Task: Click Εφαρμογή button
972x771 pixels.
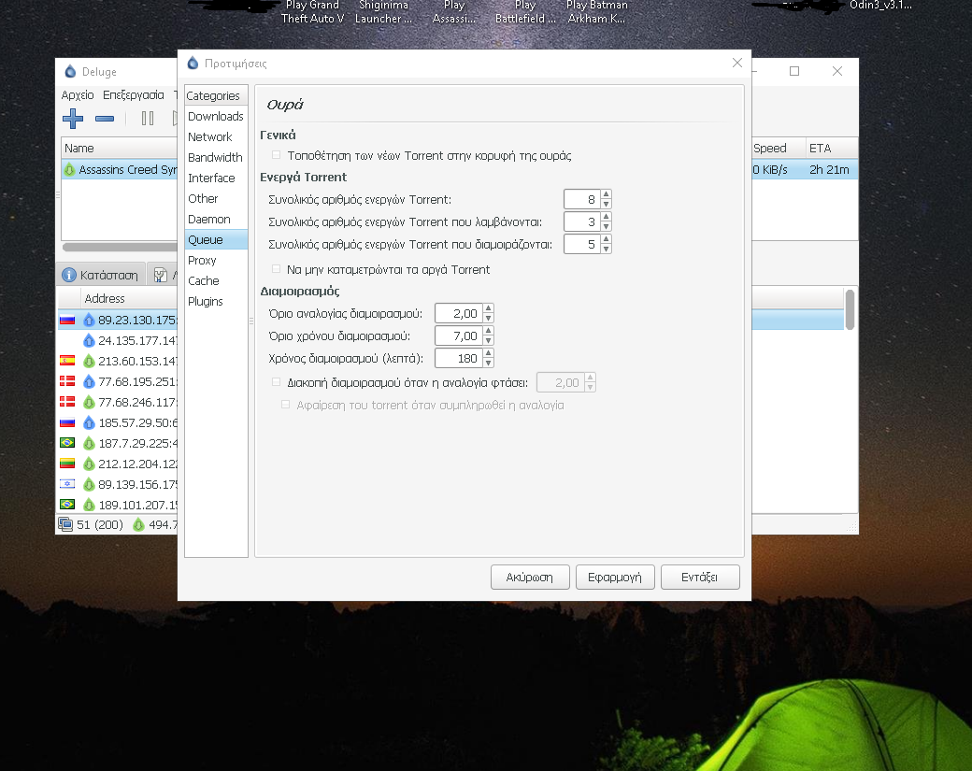Action: (x=615, y=577)
